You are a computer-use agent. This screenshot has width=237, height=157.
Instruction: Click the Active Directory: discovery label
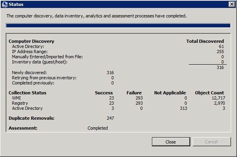coord(28,46)
